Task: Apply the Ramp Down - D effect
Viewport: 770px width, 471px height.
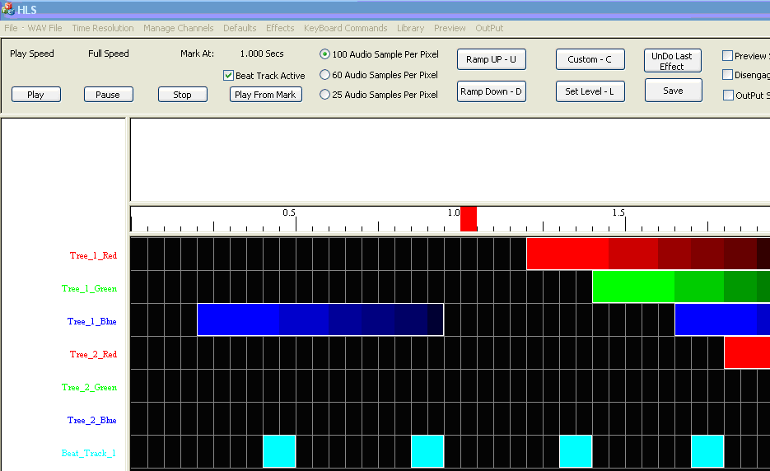Action: click(x=491, y=91)
